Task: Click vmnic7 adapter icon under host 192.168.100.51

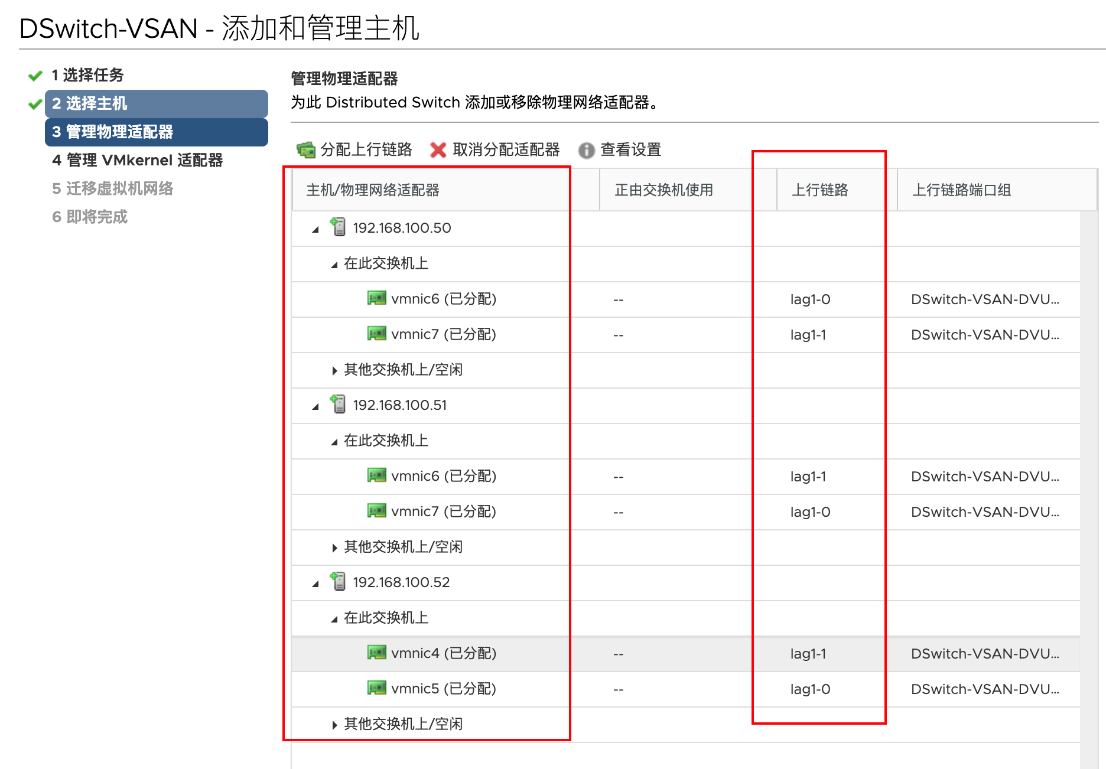Action: pyautogui.click(x=377, y=510)
